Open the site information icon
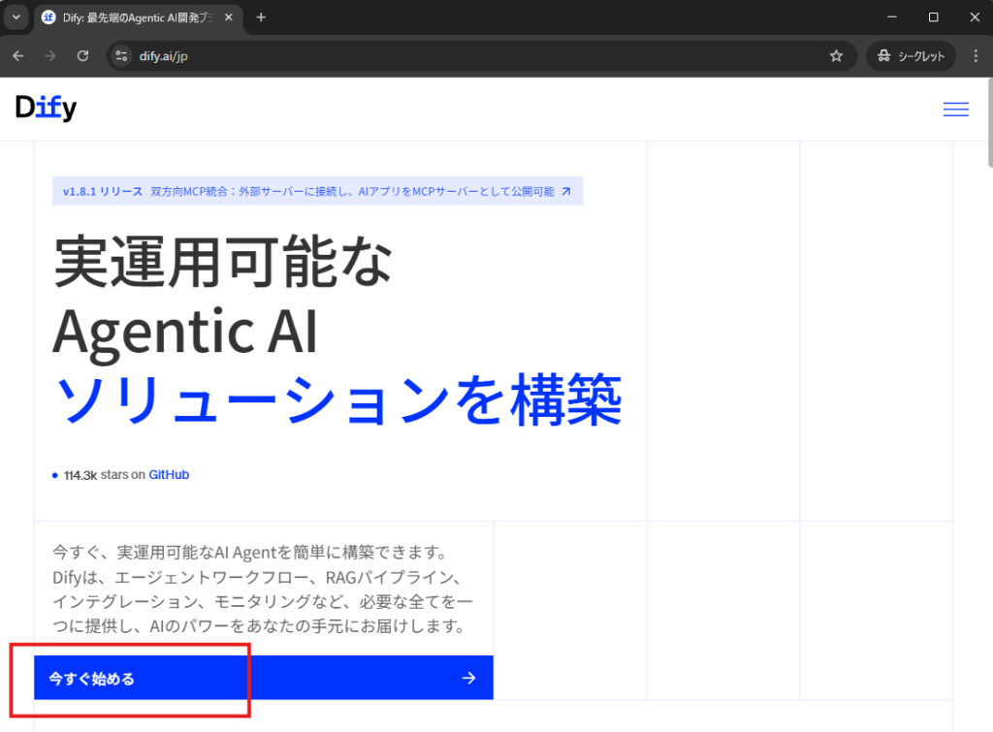 tap(121, 55)
